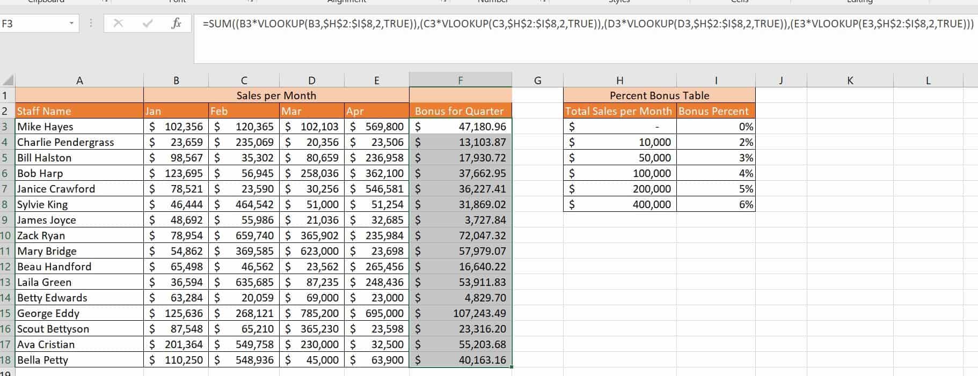The width and height of the screenshot is (978, 376).
Task: Cancel the formula edit with the X icon
Action: coord(118,24)
